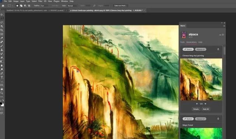Collapse the Alpaca panel with double arrows
236x139 pixels.
(222, 23)
